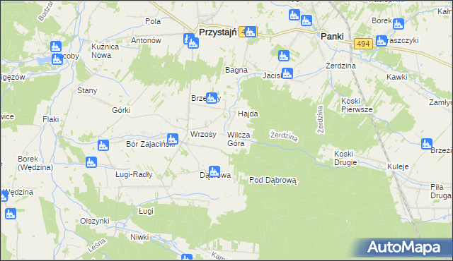Screen dimensions: 453x261
Task: Click the Górki place name
Action: point(121,110)
